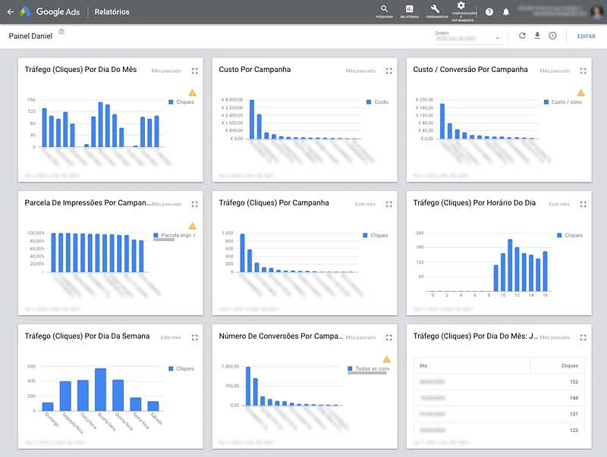Download the Painel Daniel dashboard

pos(537,36)
